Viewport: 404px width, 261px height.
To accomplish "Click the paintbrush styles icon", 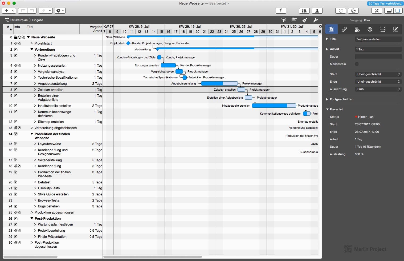I will coord(305,20).
